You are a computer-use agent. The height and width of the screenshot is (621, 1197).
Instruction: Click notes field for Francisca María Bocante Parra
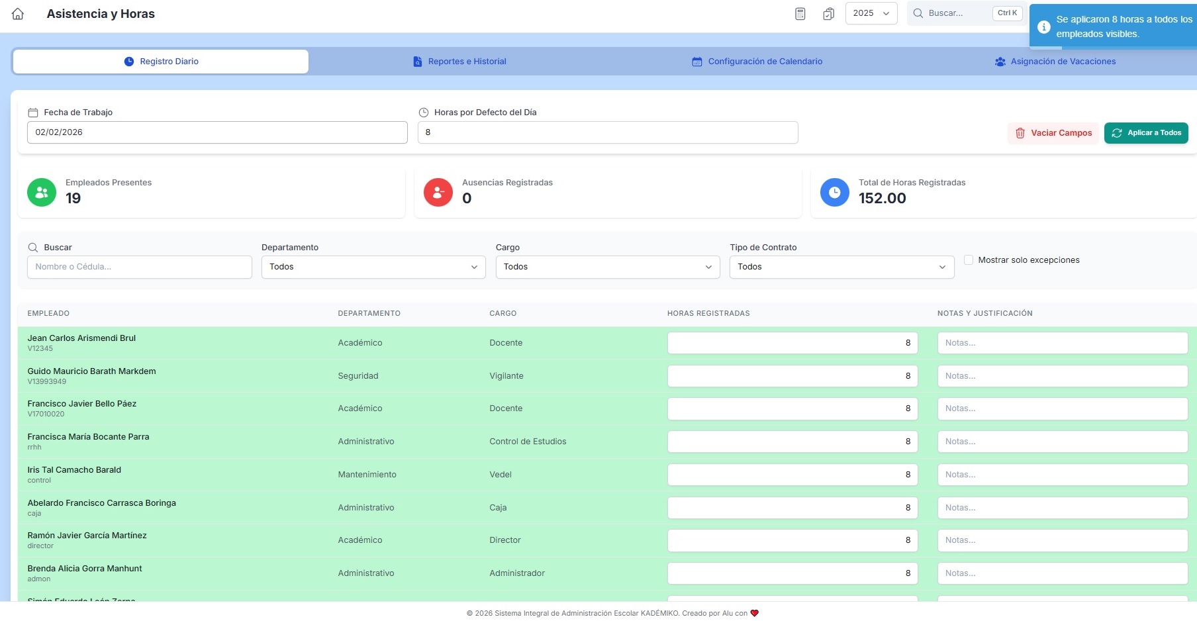[x=1063, y=442]
